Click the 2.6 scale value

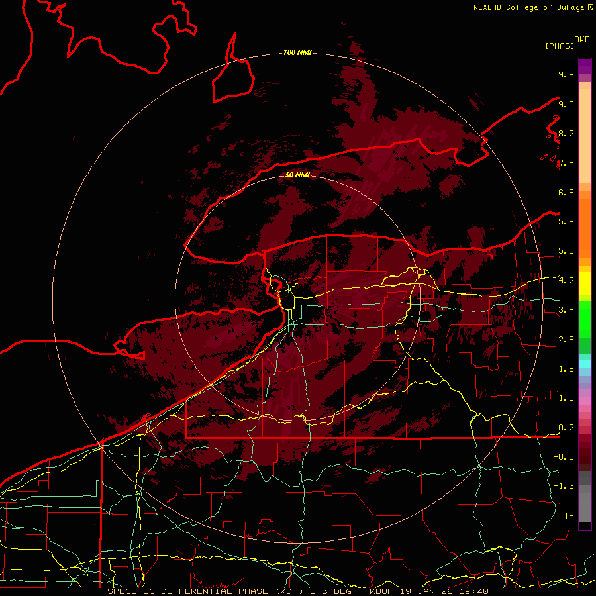point(566,340)
